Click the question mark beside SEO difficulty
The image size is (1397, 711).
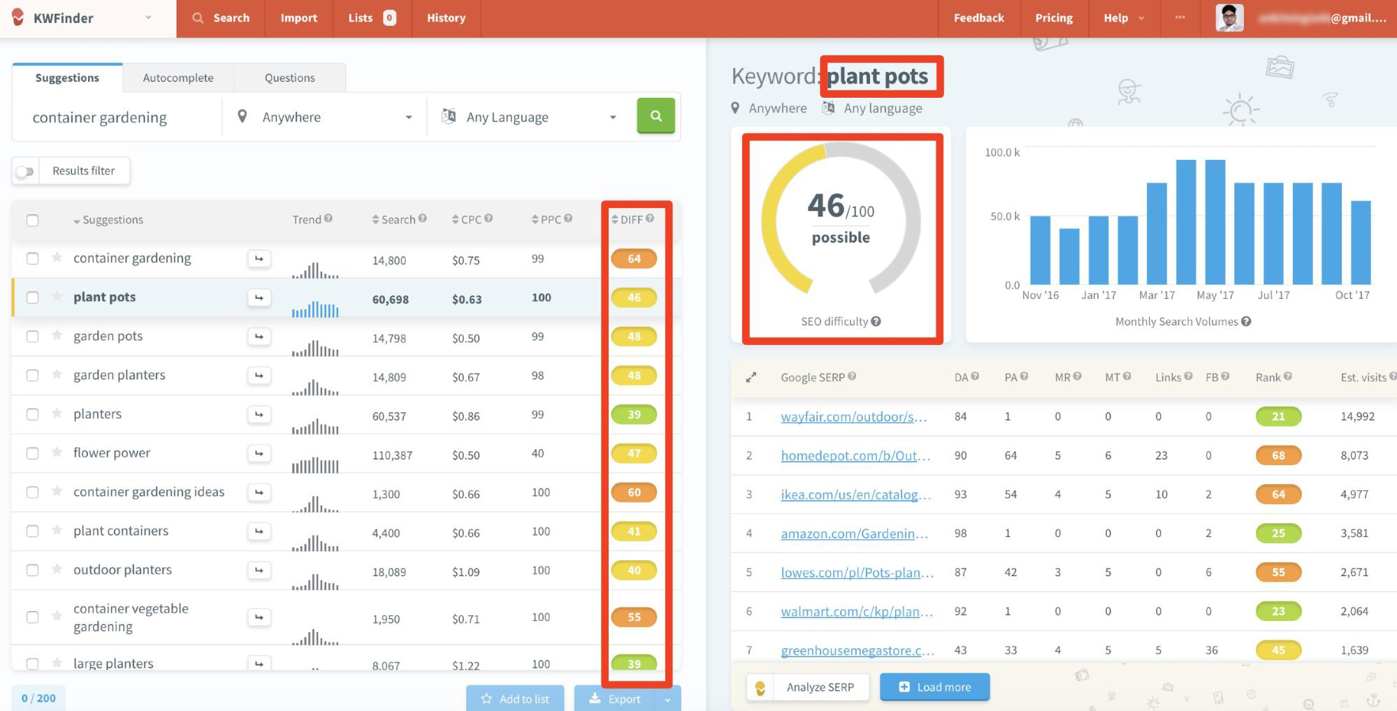coord(876,321)
